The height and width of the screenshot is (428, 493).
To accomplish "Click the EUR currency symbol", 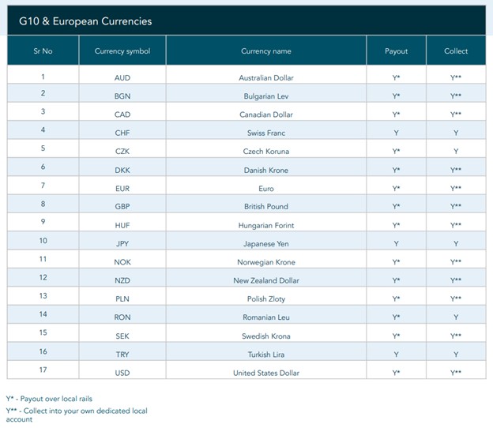I will pyautogui.click(x=122, y=188).
